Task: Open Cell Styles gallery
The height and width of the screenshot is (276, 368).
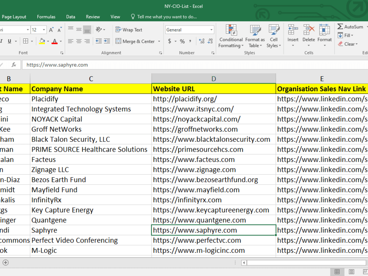Action: click(x=274, y=36)
